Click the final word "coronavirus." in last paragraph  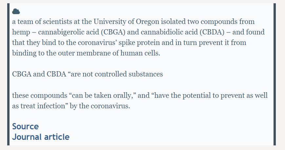[110, 106]
